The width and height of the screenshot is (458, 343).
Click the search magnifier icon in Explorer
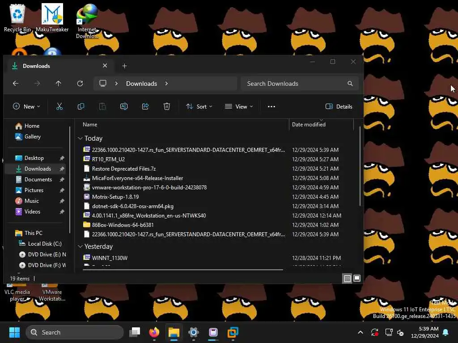350,84
